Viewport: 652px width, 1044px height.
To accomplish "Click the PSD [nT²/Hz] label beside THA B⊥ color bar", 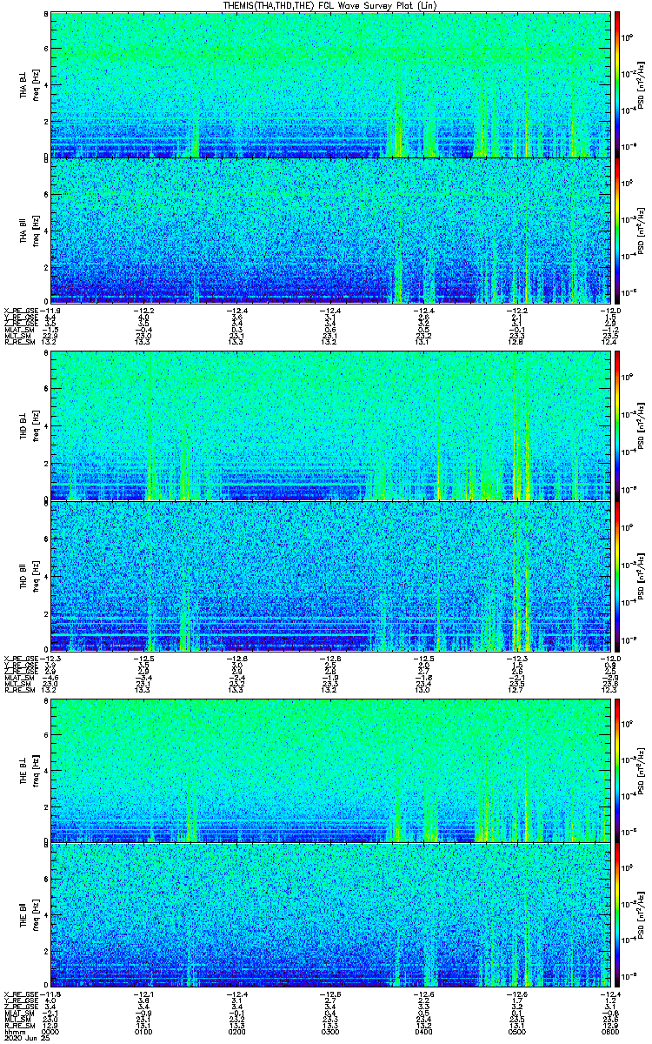I will (x=642, y=84).
